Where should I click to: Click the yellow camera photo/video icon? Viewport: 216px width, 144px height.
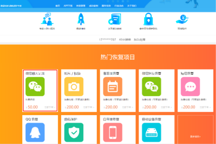tap(74, 87)
